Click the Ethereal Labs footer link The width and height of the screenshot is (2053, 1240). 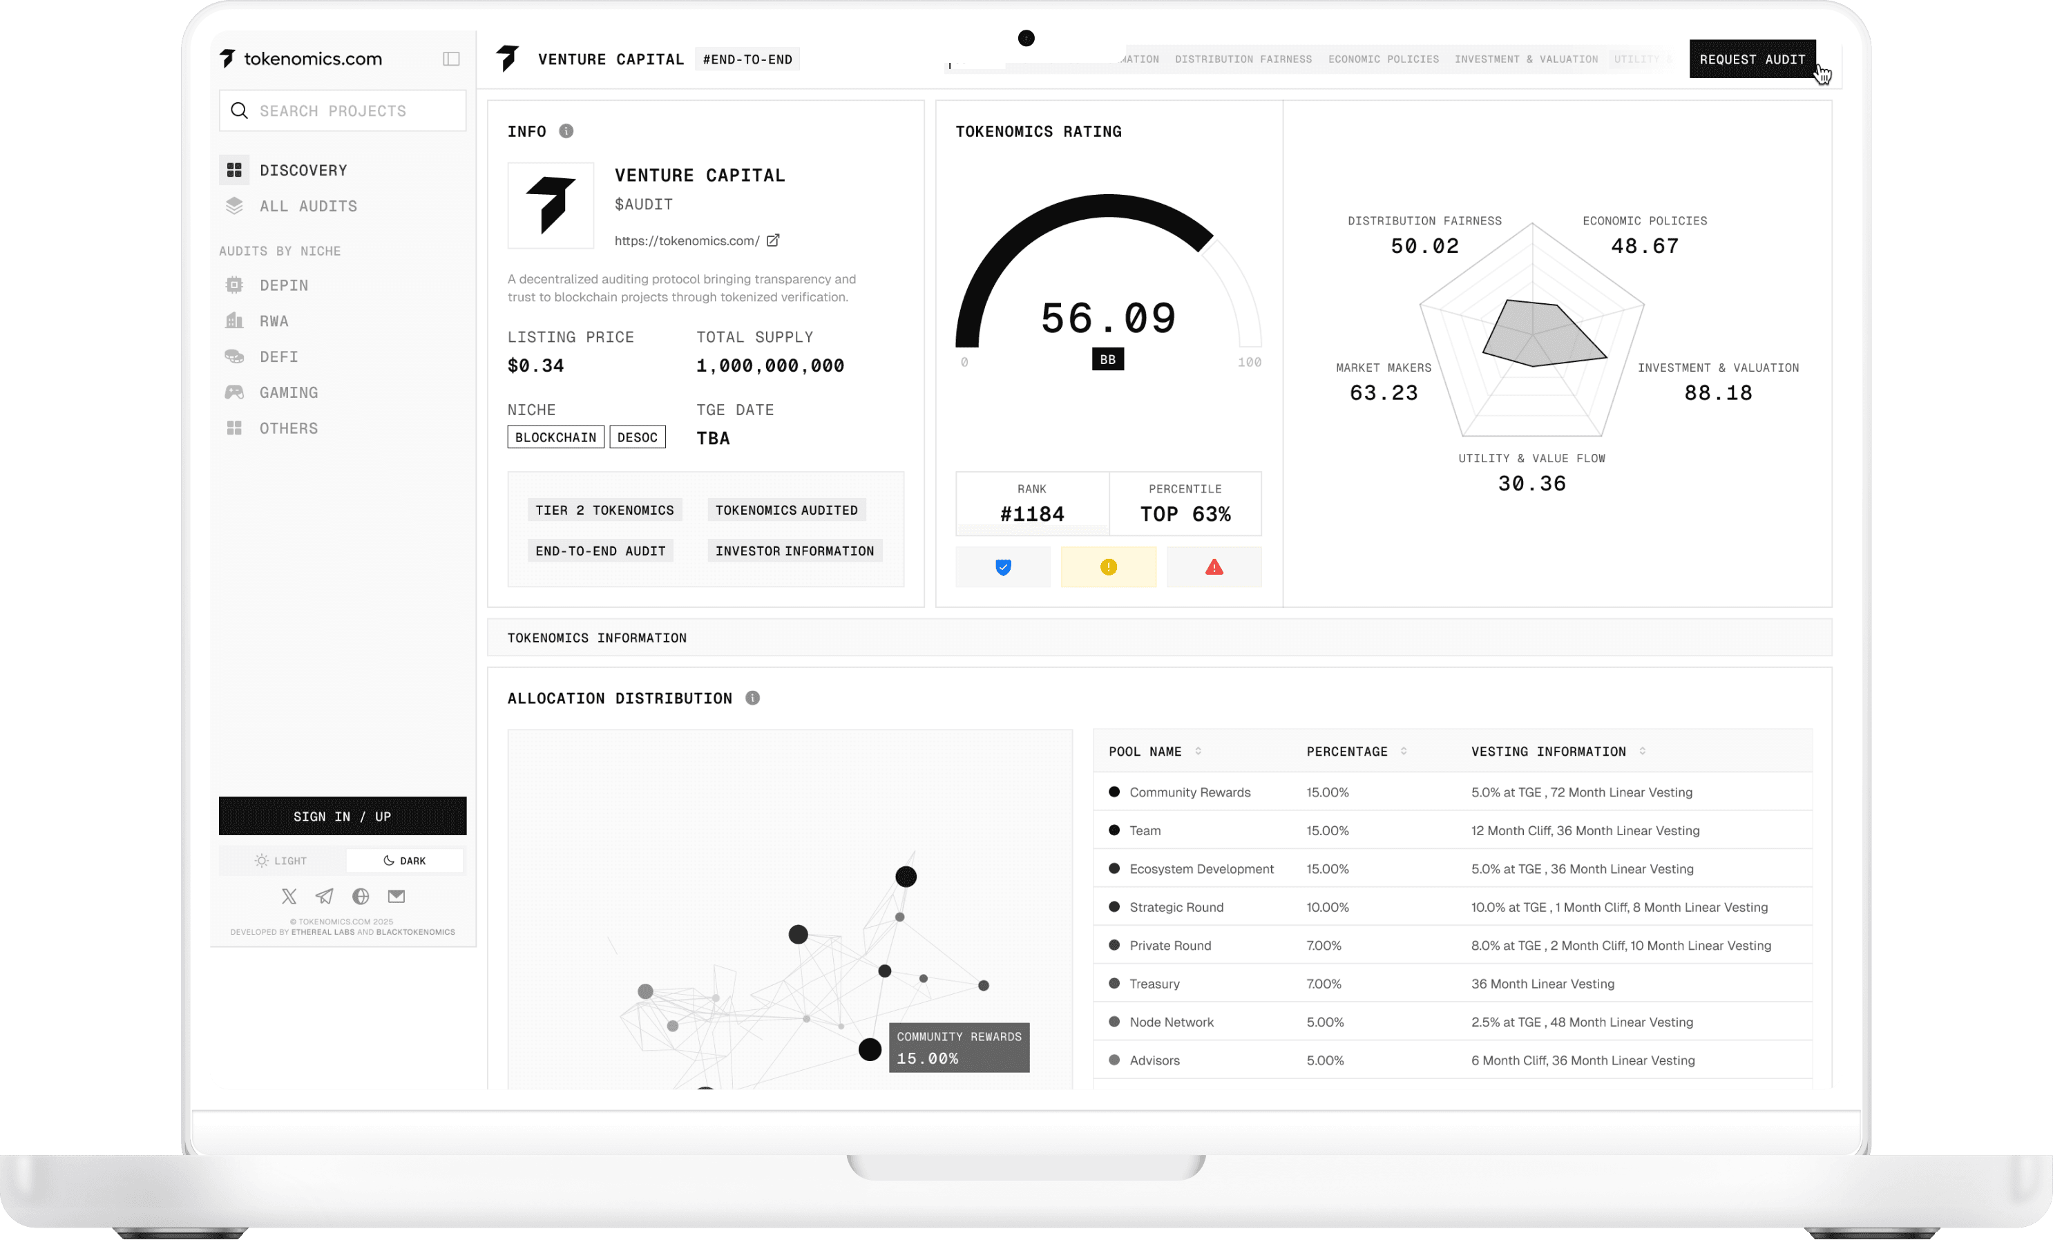coord(323,933)
